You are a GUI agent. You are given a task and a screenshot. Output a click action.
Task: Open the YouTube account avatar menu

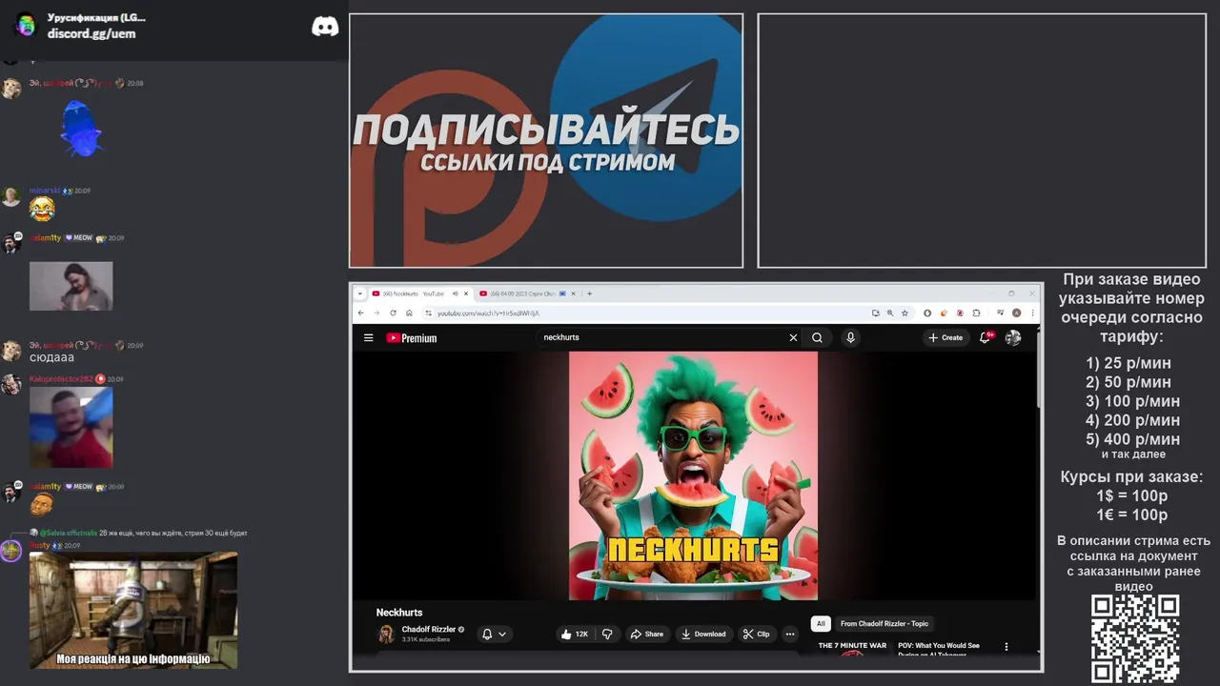point(1013,337)
